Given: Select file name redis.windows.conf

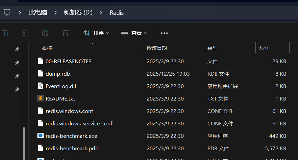Looking at the screenshot, I should pyautogui.click(x=69, y=111).
